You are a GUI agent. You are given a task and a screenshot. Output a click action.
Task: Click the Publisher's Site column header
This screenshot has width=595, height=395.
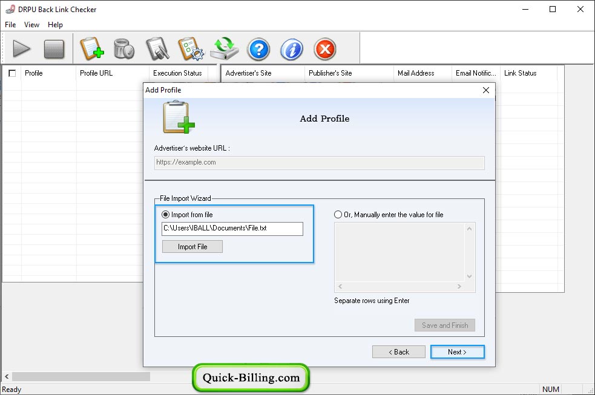349,73
